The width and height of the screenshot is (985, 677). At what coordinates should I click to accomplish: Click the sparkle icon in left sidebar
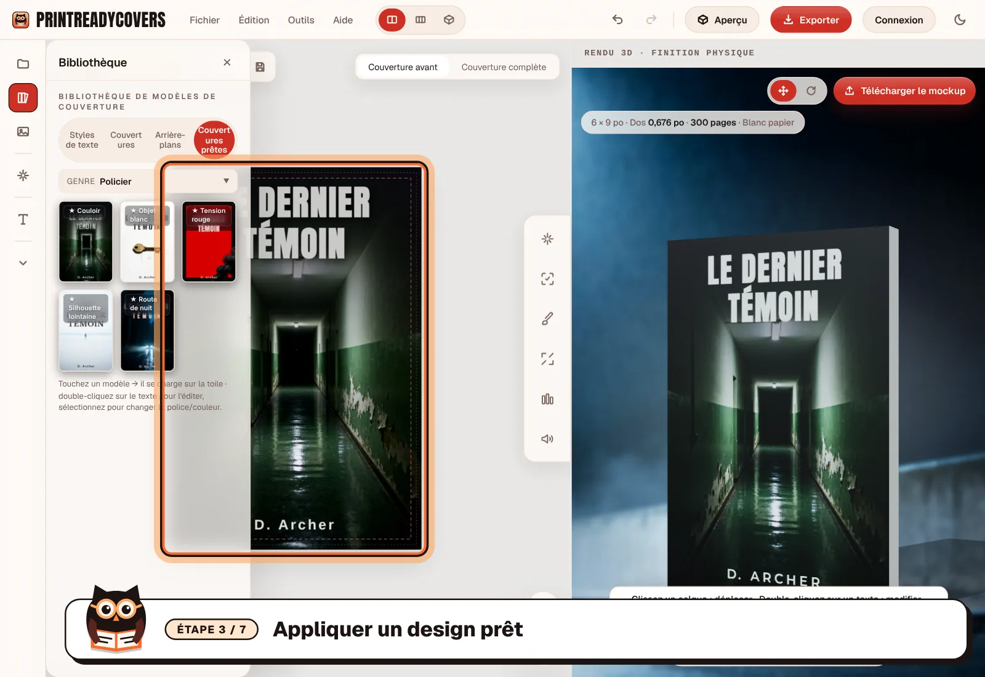tap(23, 175)
